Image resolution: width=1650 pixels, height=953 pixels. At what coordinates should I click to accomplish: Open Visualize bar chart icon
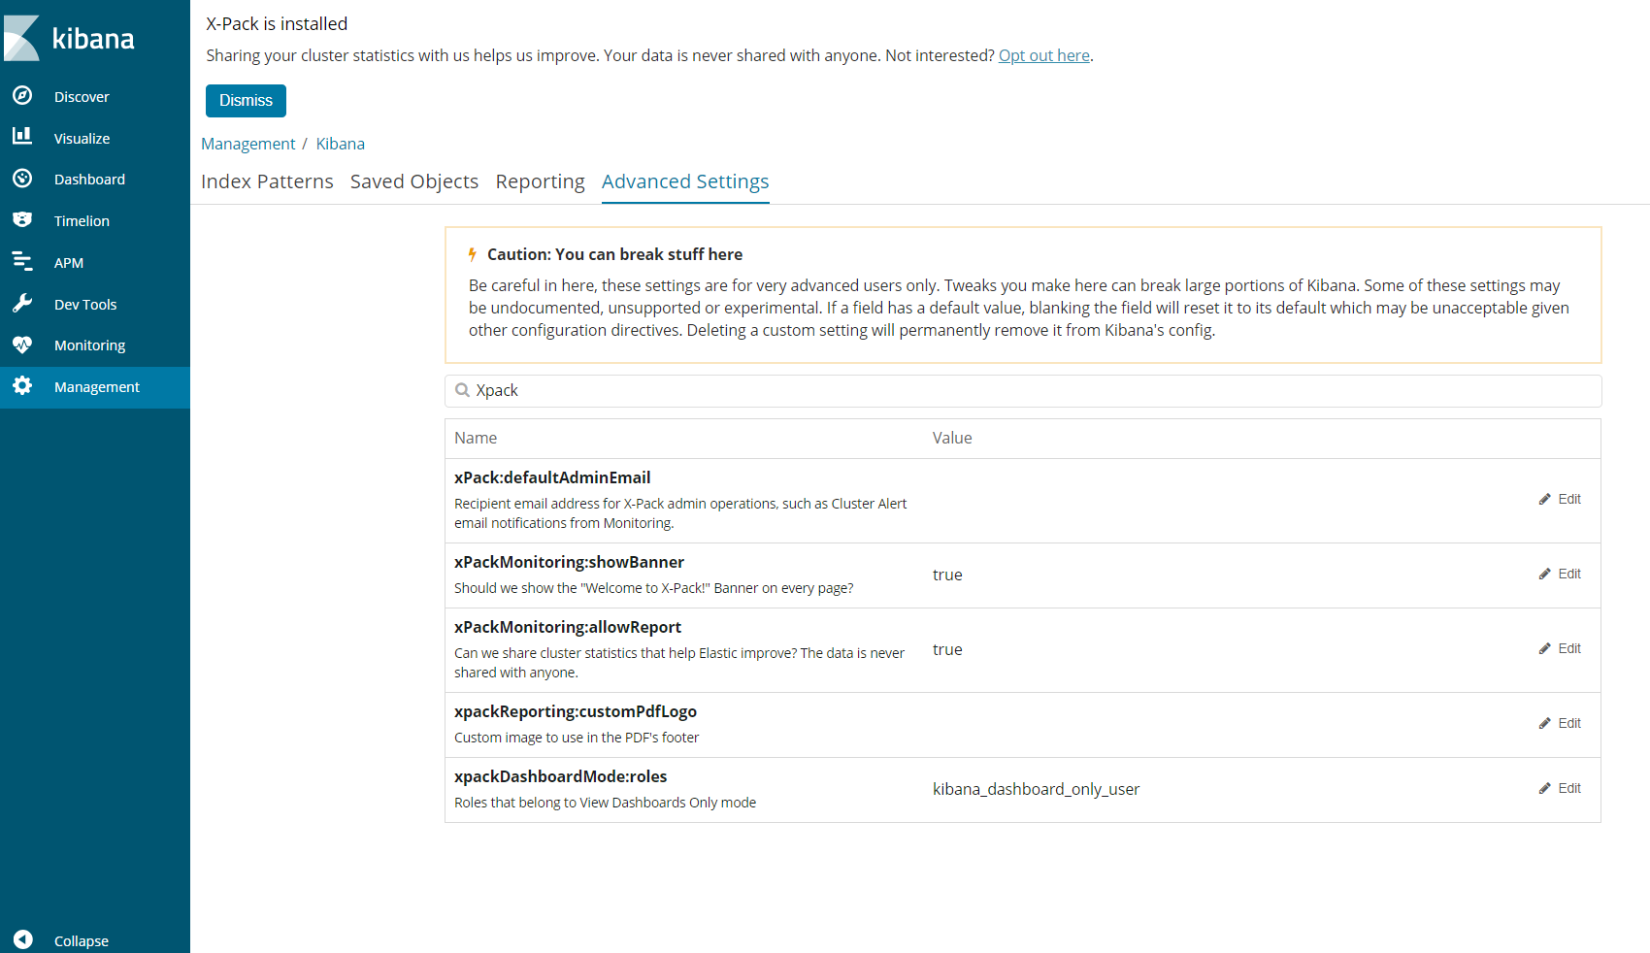(x=22, y=137)
